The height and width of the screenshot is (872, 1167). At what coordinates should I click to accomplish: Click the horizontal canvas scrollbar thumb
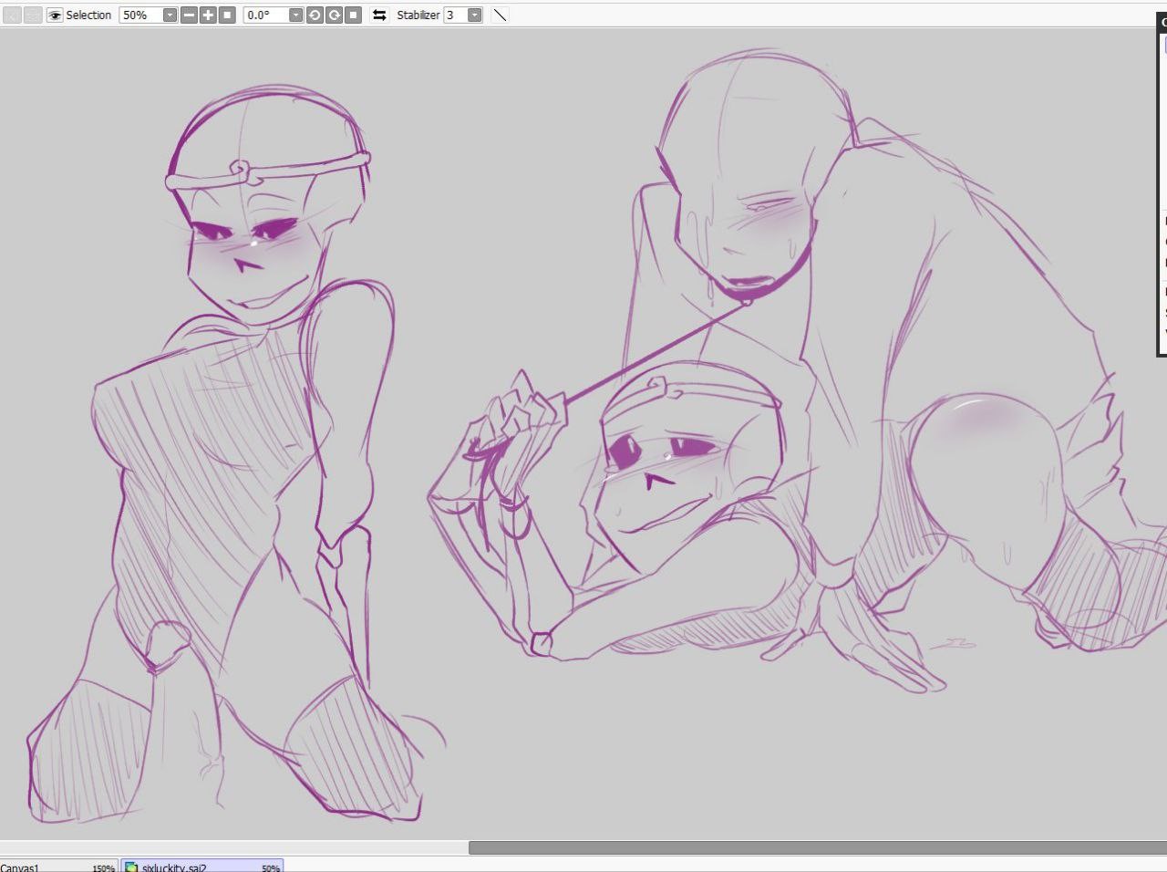click(x=816, y=847)
